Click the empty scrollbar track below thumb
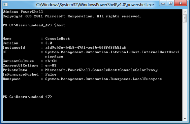 click(185, 69)
